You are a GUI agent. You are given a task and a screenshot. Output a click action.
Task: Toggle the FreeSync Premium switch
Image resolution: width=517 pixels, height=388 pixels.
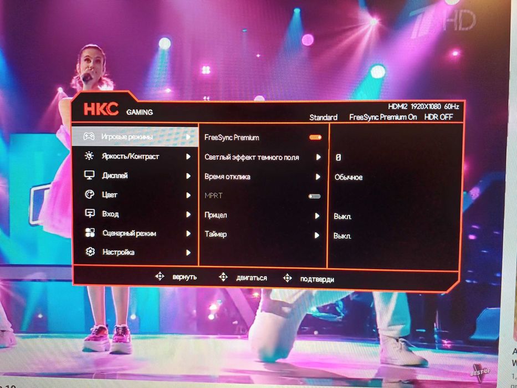tap(315, 137)
